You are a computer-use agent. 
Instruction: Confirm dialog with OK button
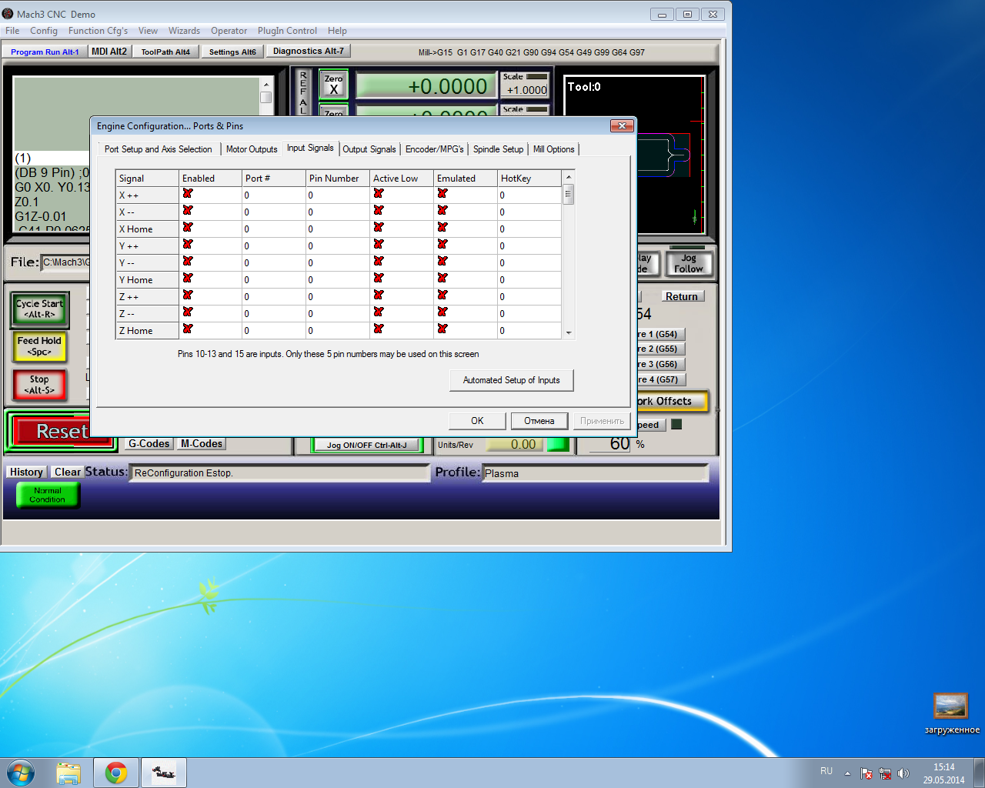point(477,421)
